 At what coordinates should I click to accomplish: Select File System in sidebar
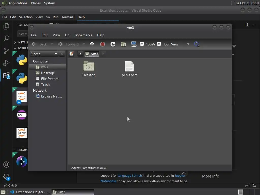(47, 79)
